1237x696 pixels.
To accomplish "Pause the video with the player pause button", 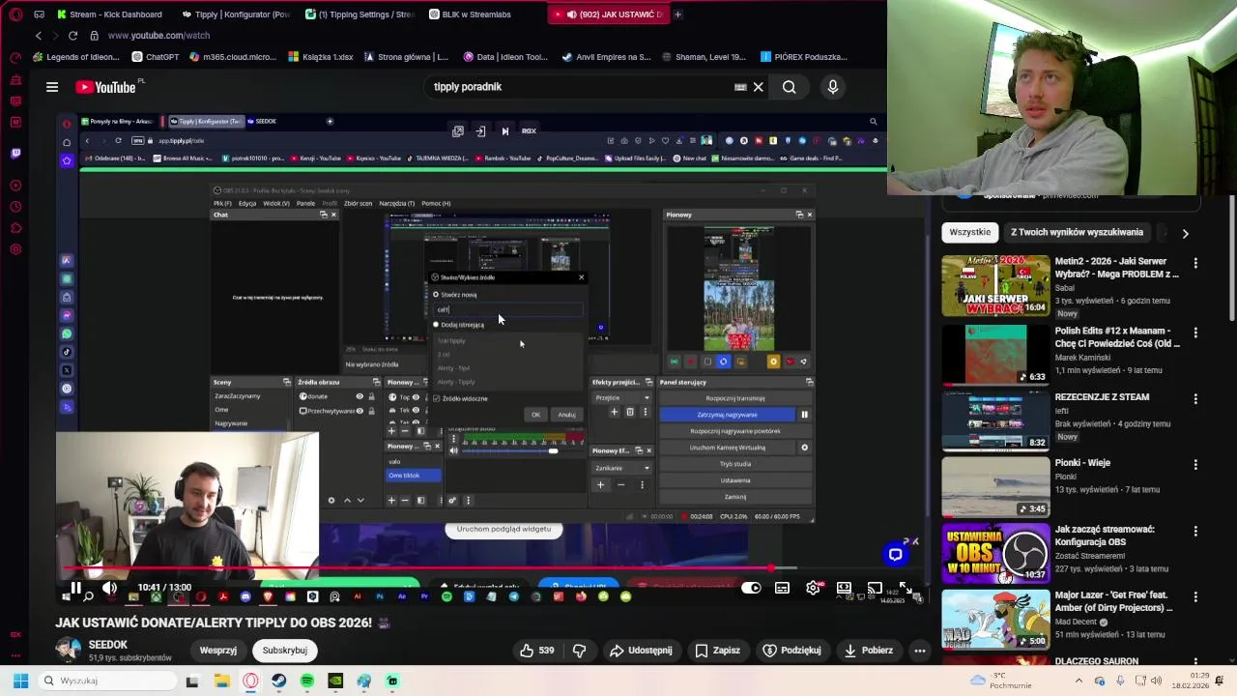I will (75, 588).
